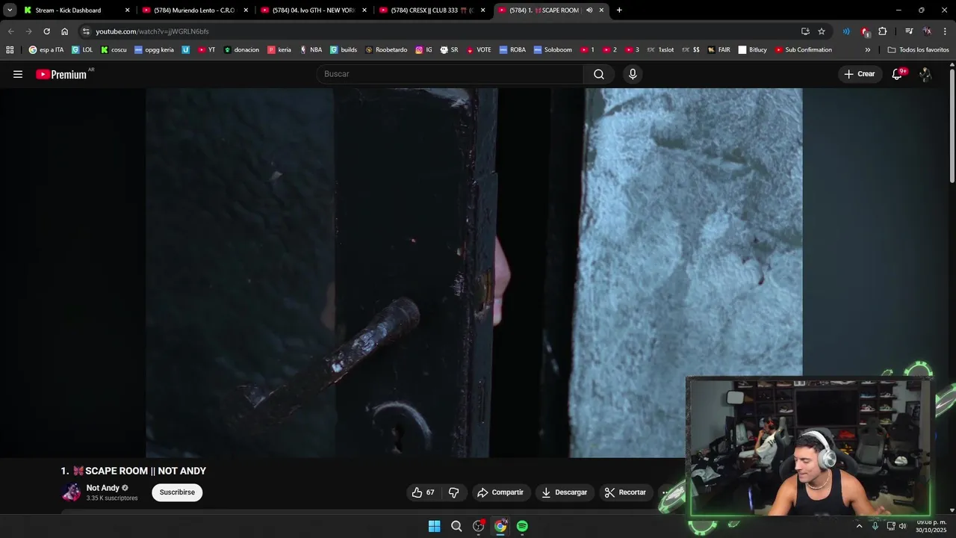Open the IG bookmark
956x538 pixels.
423,50
